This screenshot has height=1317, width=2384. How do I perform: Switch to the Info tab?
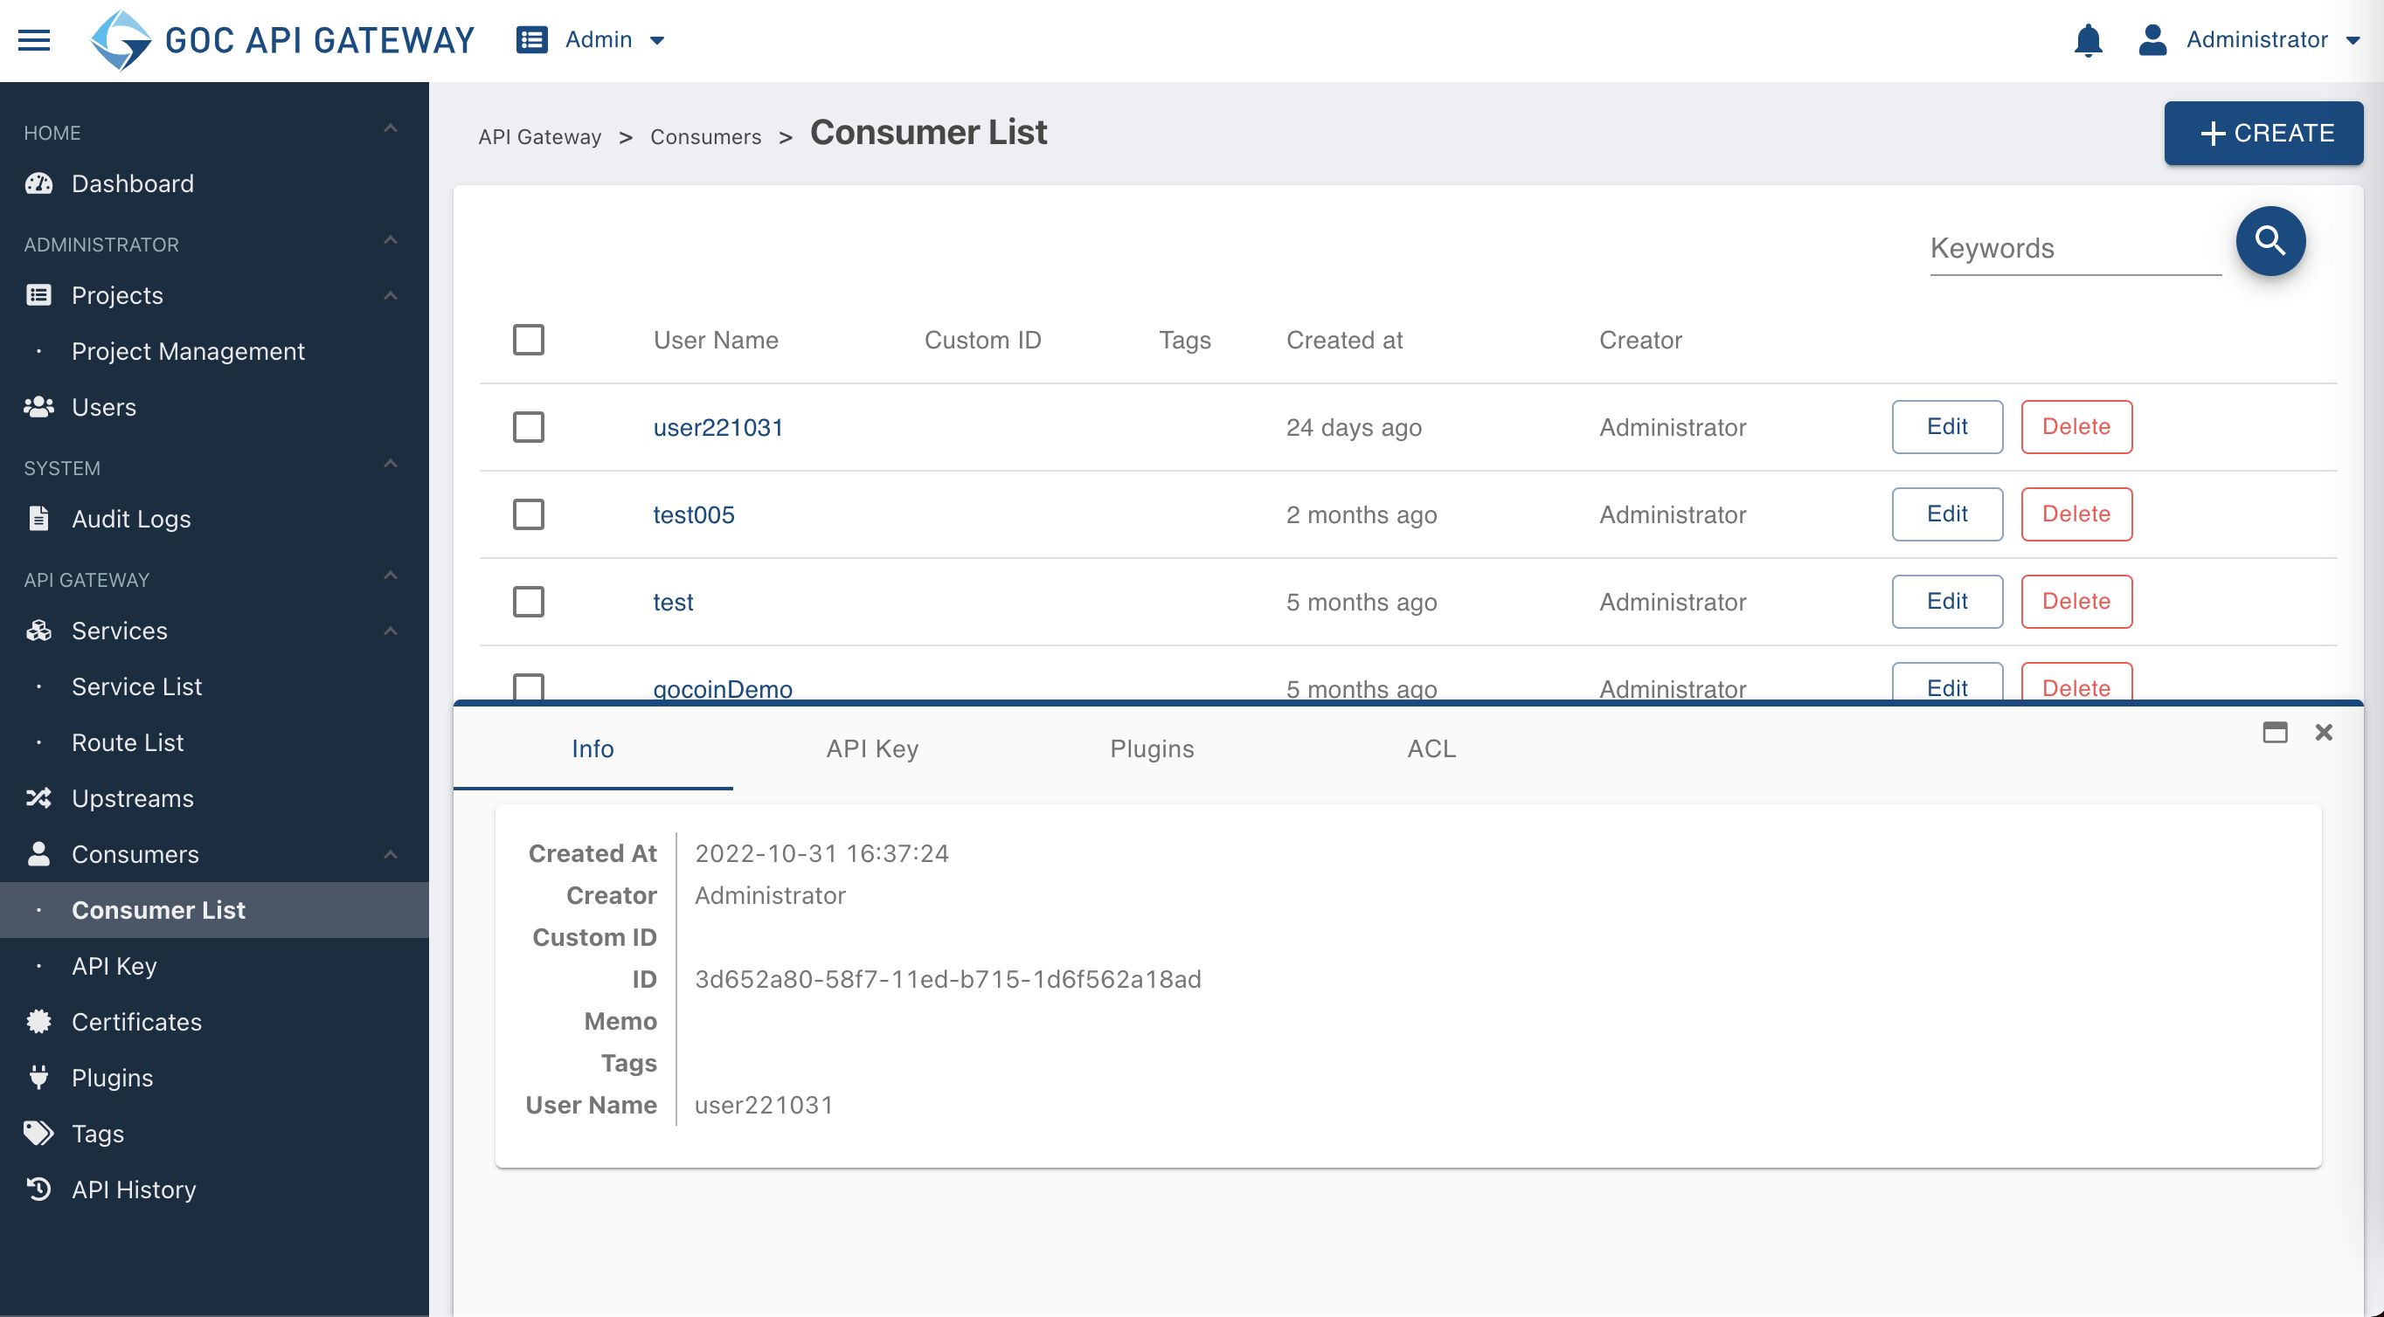[593, 748]
